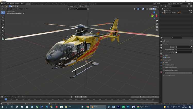Open the Window menu
193x109 pixels.
17,4
